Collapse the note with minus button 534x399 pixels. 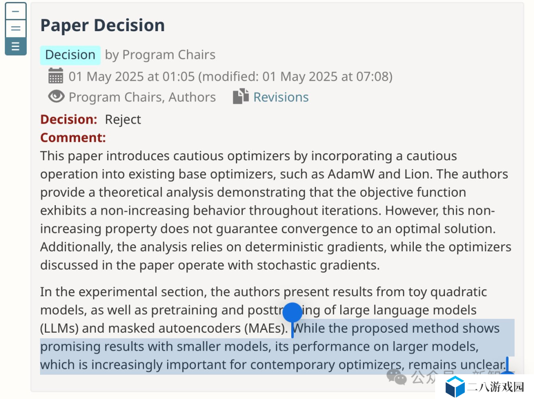[x=16, y=11]
